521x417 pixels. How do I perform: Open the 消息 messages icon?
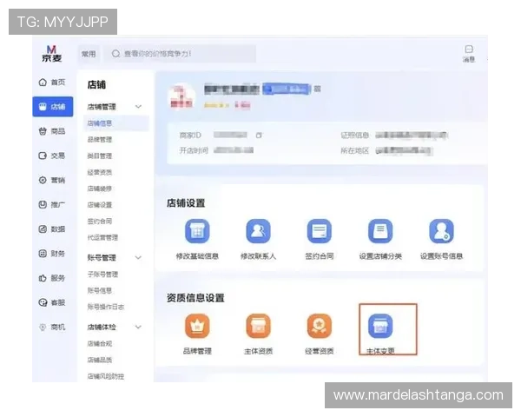469,54
